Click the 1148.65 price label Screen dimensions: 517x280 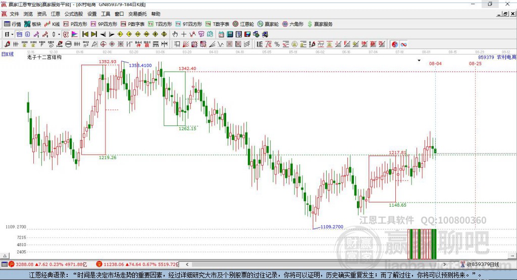pyautogui.click(x=397, y=205)
